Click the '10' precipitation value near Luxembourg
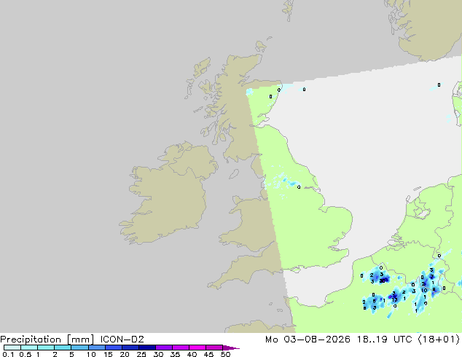Image resolution: width=462 pixels, height=357 pixels. tap(424, 290)
